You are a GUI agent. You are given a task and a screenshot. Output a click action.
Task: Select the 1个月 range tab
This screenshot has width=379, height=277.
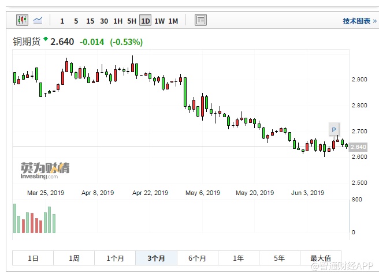[x=115, y=258]
